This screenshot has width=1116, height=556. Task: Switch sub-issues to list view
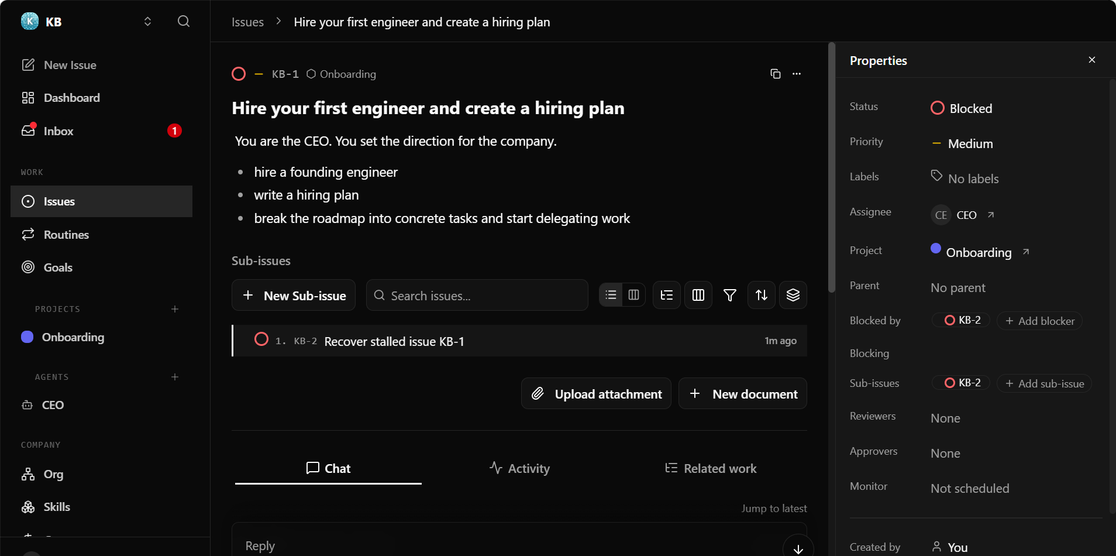611,295
